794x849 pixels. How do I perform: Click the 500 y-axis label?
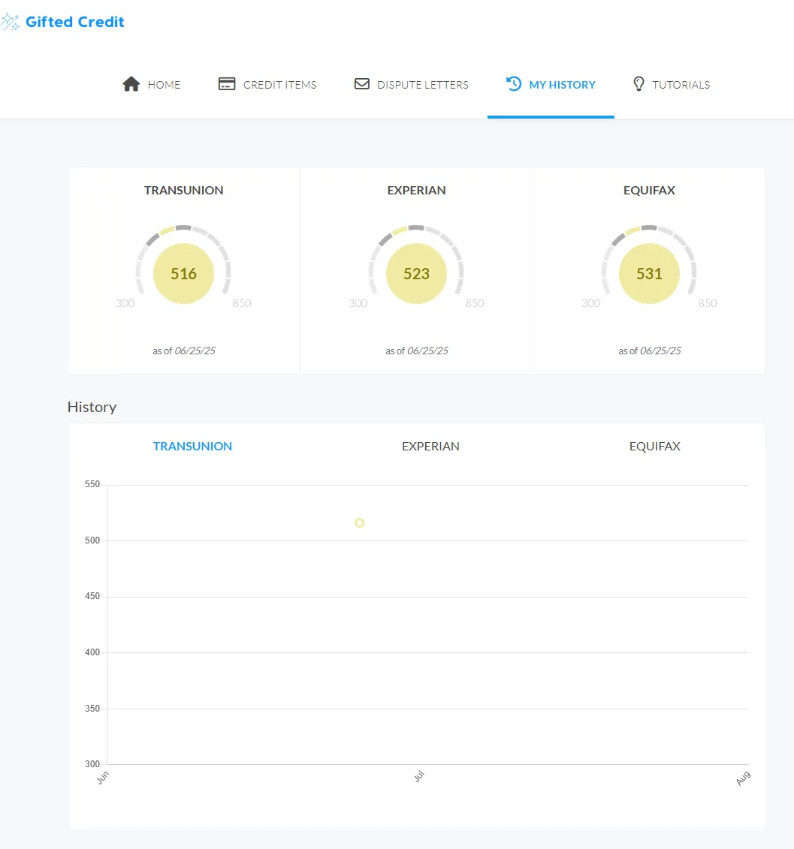point(92,540)
